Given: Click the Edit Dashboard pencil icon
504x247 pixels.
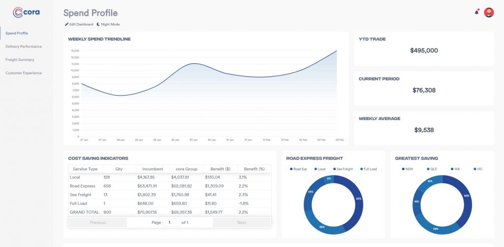Looking at the screenshot, I should click(x=66, y=25).
